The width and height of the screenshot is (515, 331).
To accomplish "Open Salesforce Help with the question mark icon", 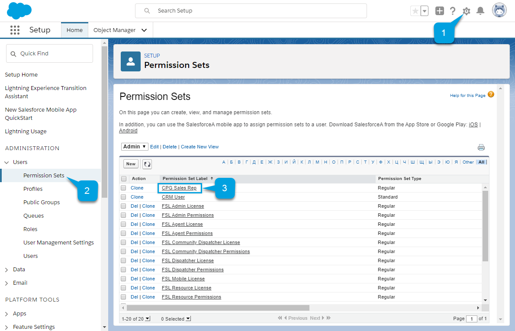I will [453, 10].
